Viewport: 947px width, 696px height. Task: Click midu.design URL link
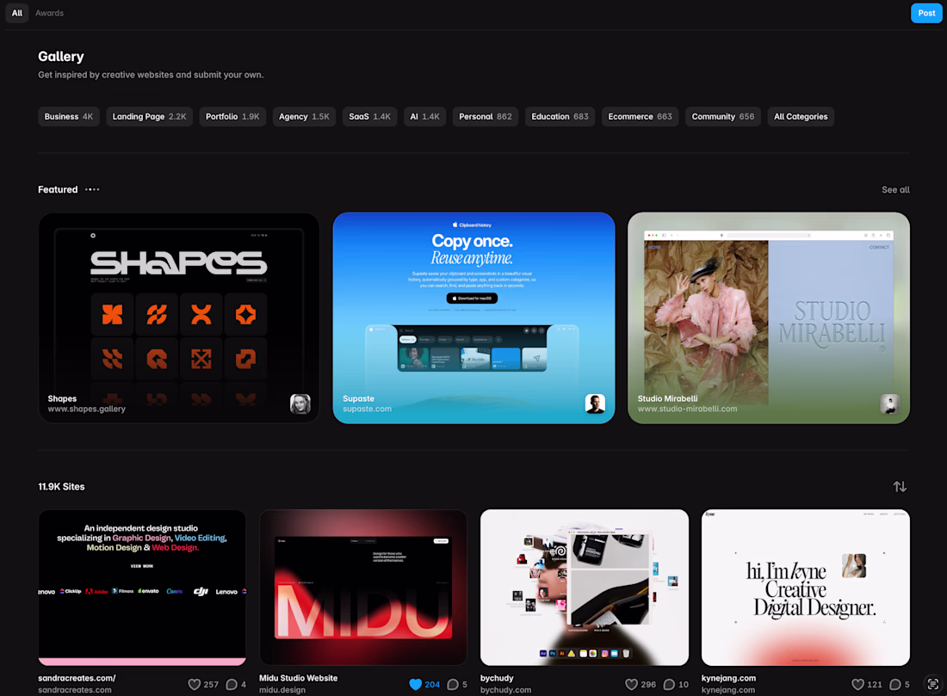click(282, 690)
